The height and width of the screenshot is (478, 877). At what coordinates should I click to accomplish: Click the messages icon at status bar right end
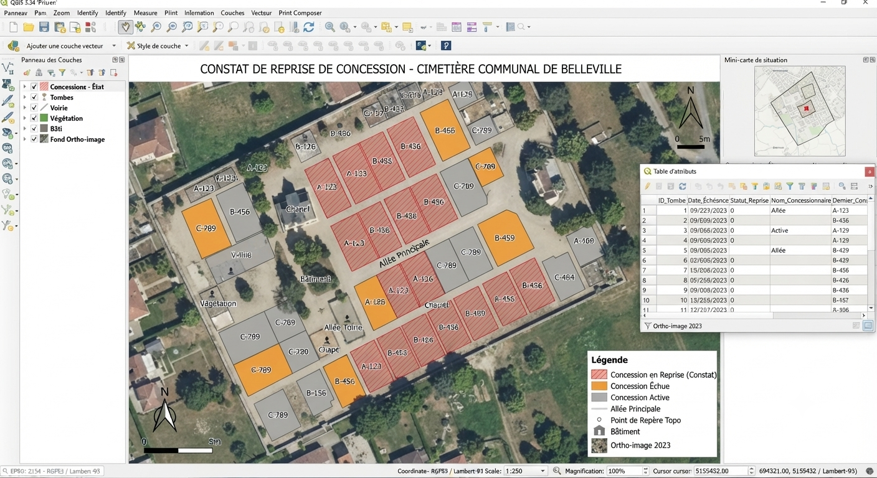coord(870,471)
